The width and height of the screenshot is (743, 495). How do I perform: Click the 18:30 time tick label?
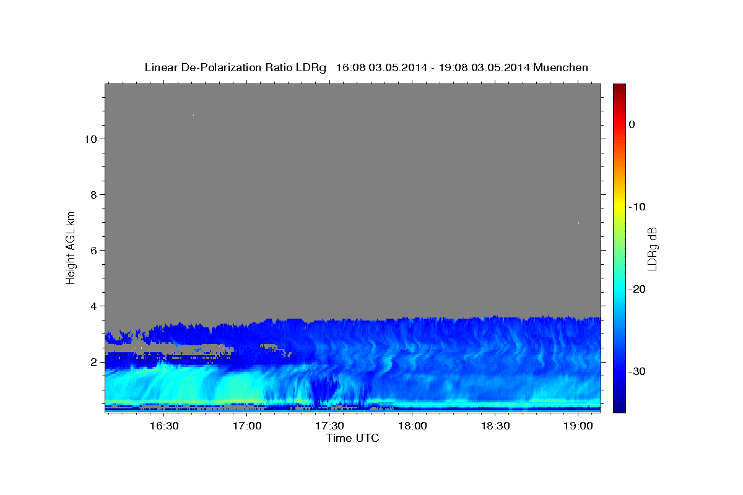(x=496, y=426)
